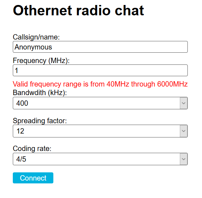Select the 4/5 value in Coding rate box
This screenshot has height=198, width=202.
tap(21, 159)
